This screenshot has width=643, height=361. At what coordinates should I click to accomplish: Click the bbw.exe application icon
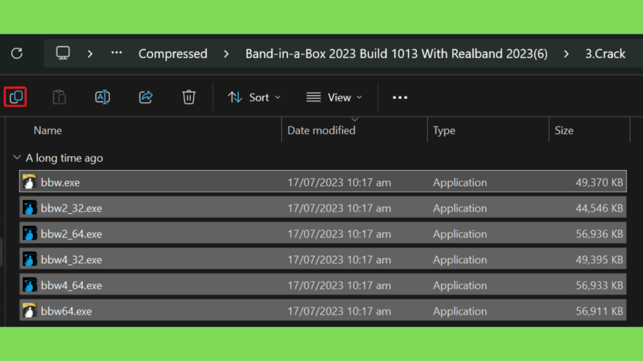coord(29,182)
